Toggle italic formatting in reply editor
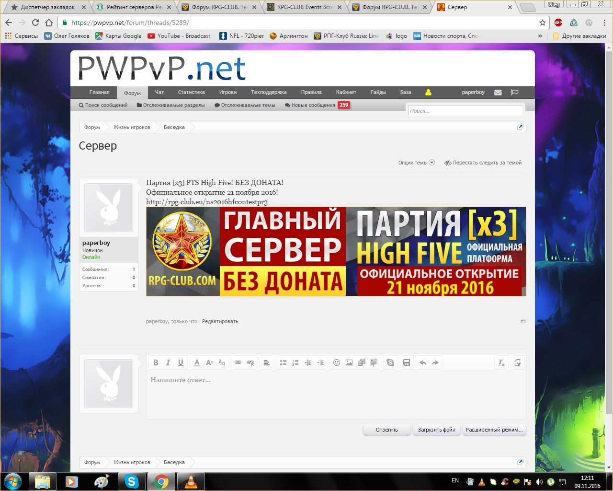 [x=168, y=362]
